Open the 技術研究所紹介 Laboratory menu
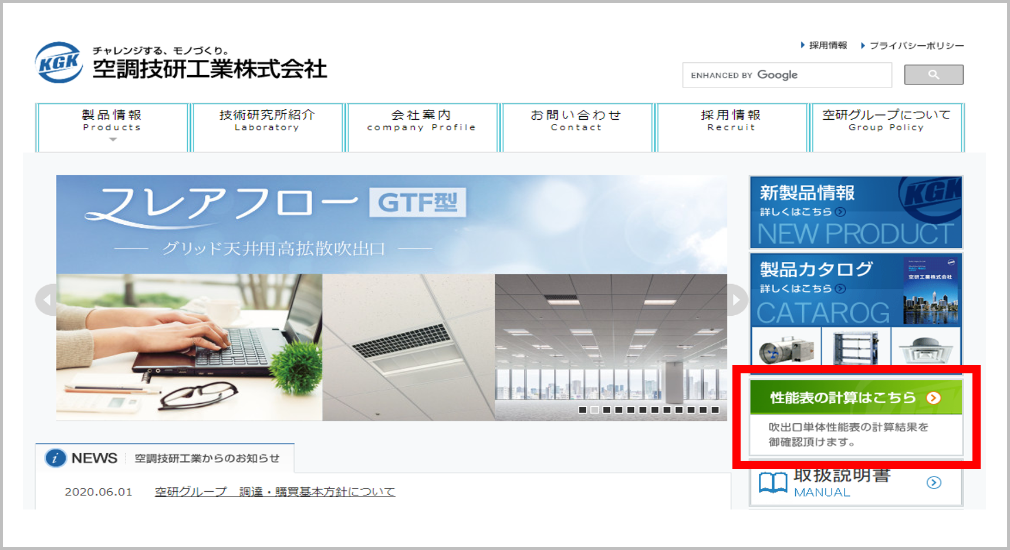Image resolution: width=1010 pixels, height=550 pixels. pyautogui.click(x=267, y=120)
